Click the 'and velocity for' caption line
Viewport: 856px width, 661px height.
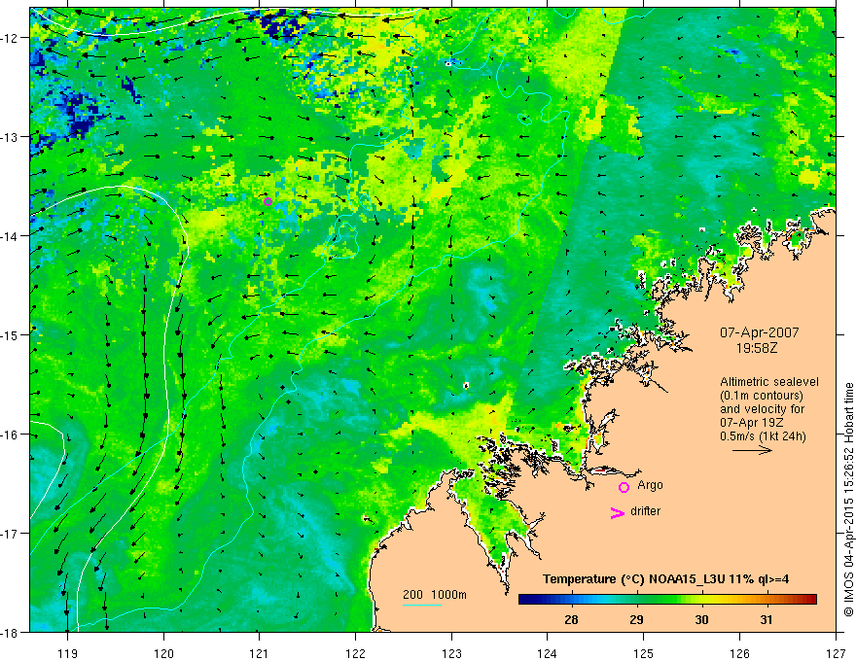[x=762, y=409]
